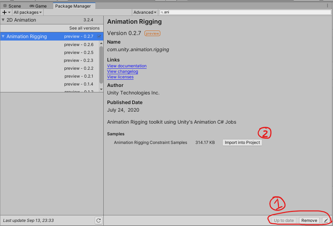Viewport: 333px width, 226px height.
Task: Open View licenses link
Action: (120, 77)
